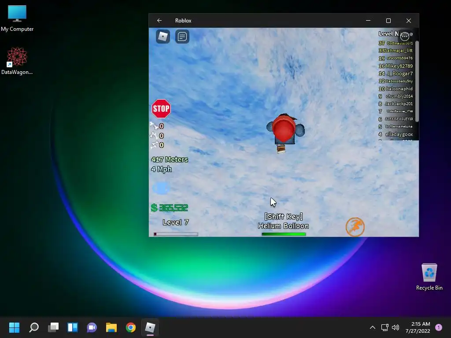
Task: Select the My Computer desktop icon
Action: point(17,18)
